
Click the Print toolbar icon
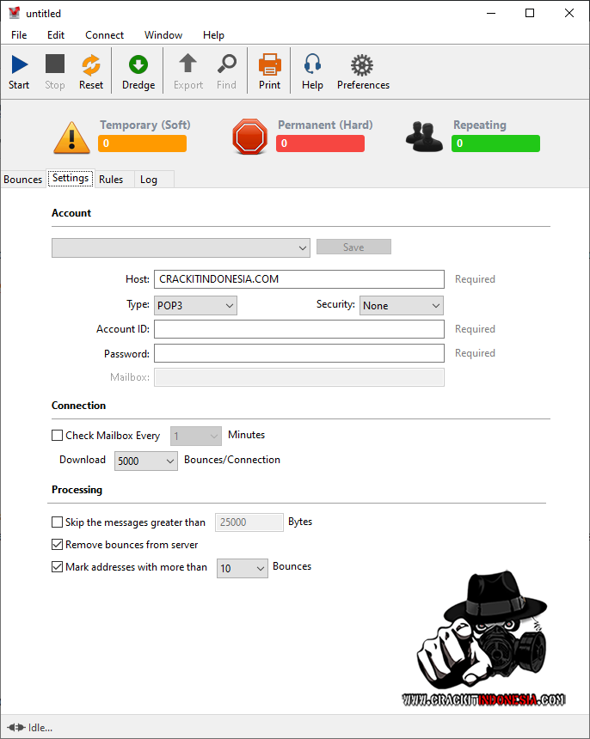(269, 65)
